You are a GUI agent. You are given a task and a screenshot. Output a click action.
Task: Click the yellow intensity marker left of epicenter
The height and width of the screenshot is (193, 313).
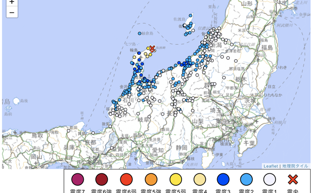(x=148, y=49)
